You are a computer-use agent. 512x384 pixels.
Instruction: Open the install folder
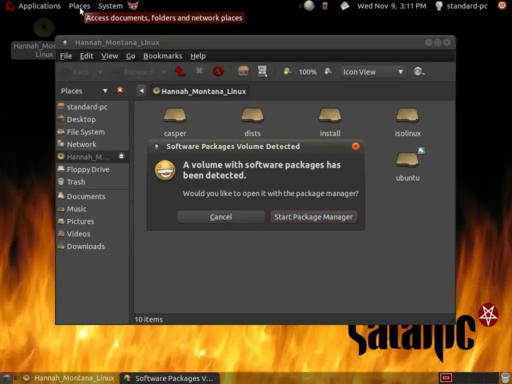pyautogui.click(x=330, y=122)
